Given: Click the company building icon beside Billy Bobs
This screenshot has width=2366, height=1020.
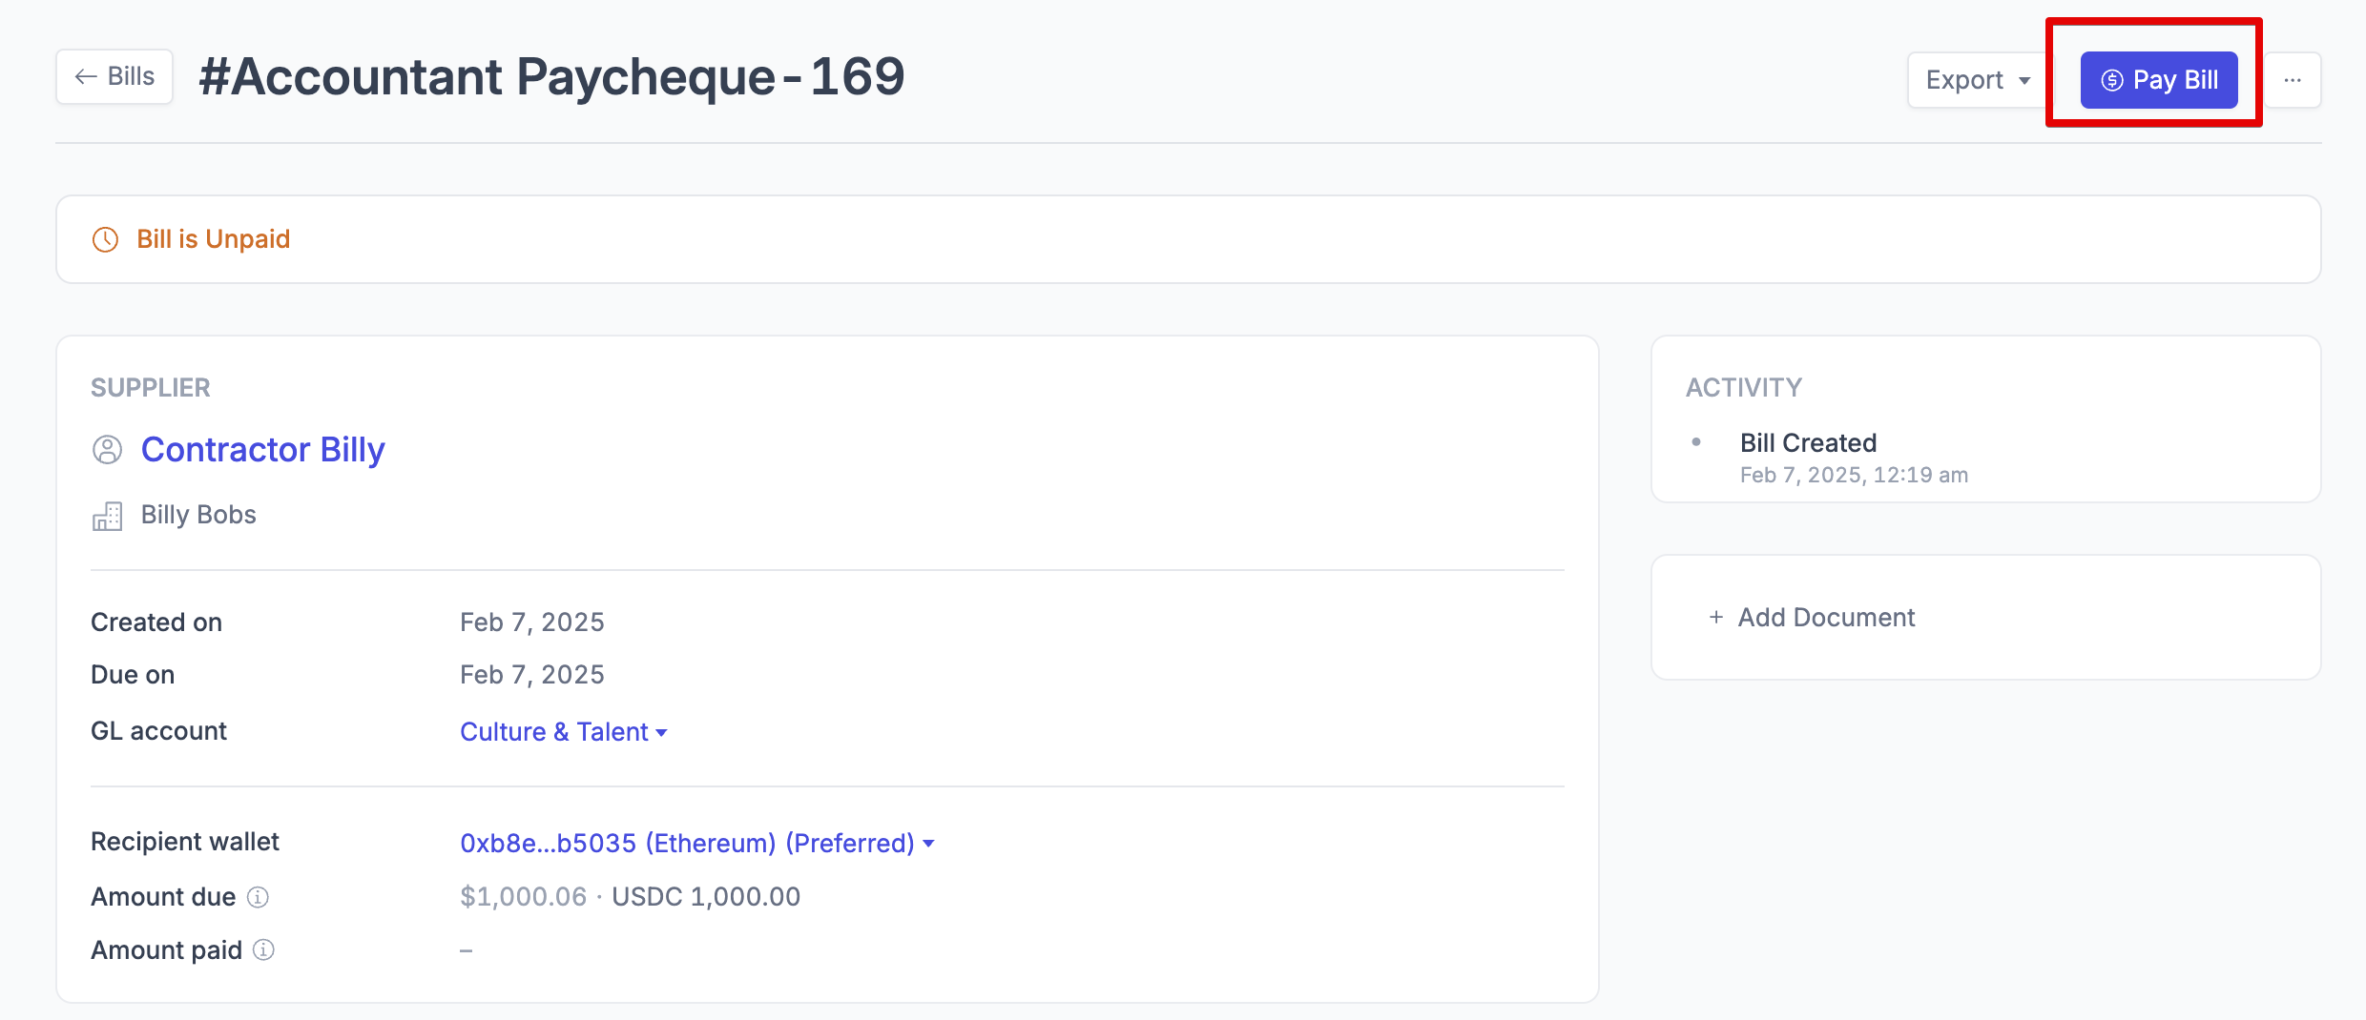Looking at the screenshot, I should (107, 516).
